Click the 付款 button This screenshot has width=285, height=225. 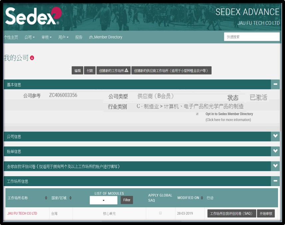[90, 70]
